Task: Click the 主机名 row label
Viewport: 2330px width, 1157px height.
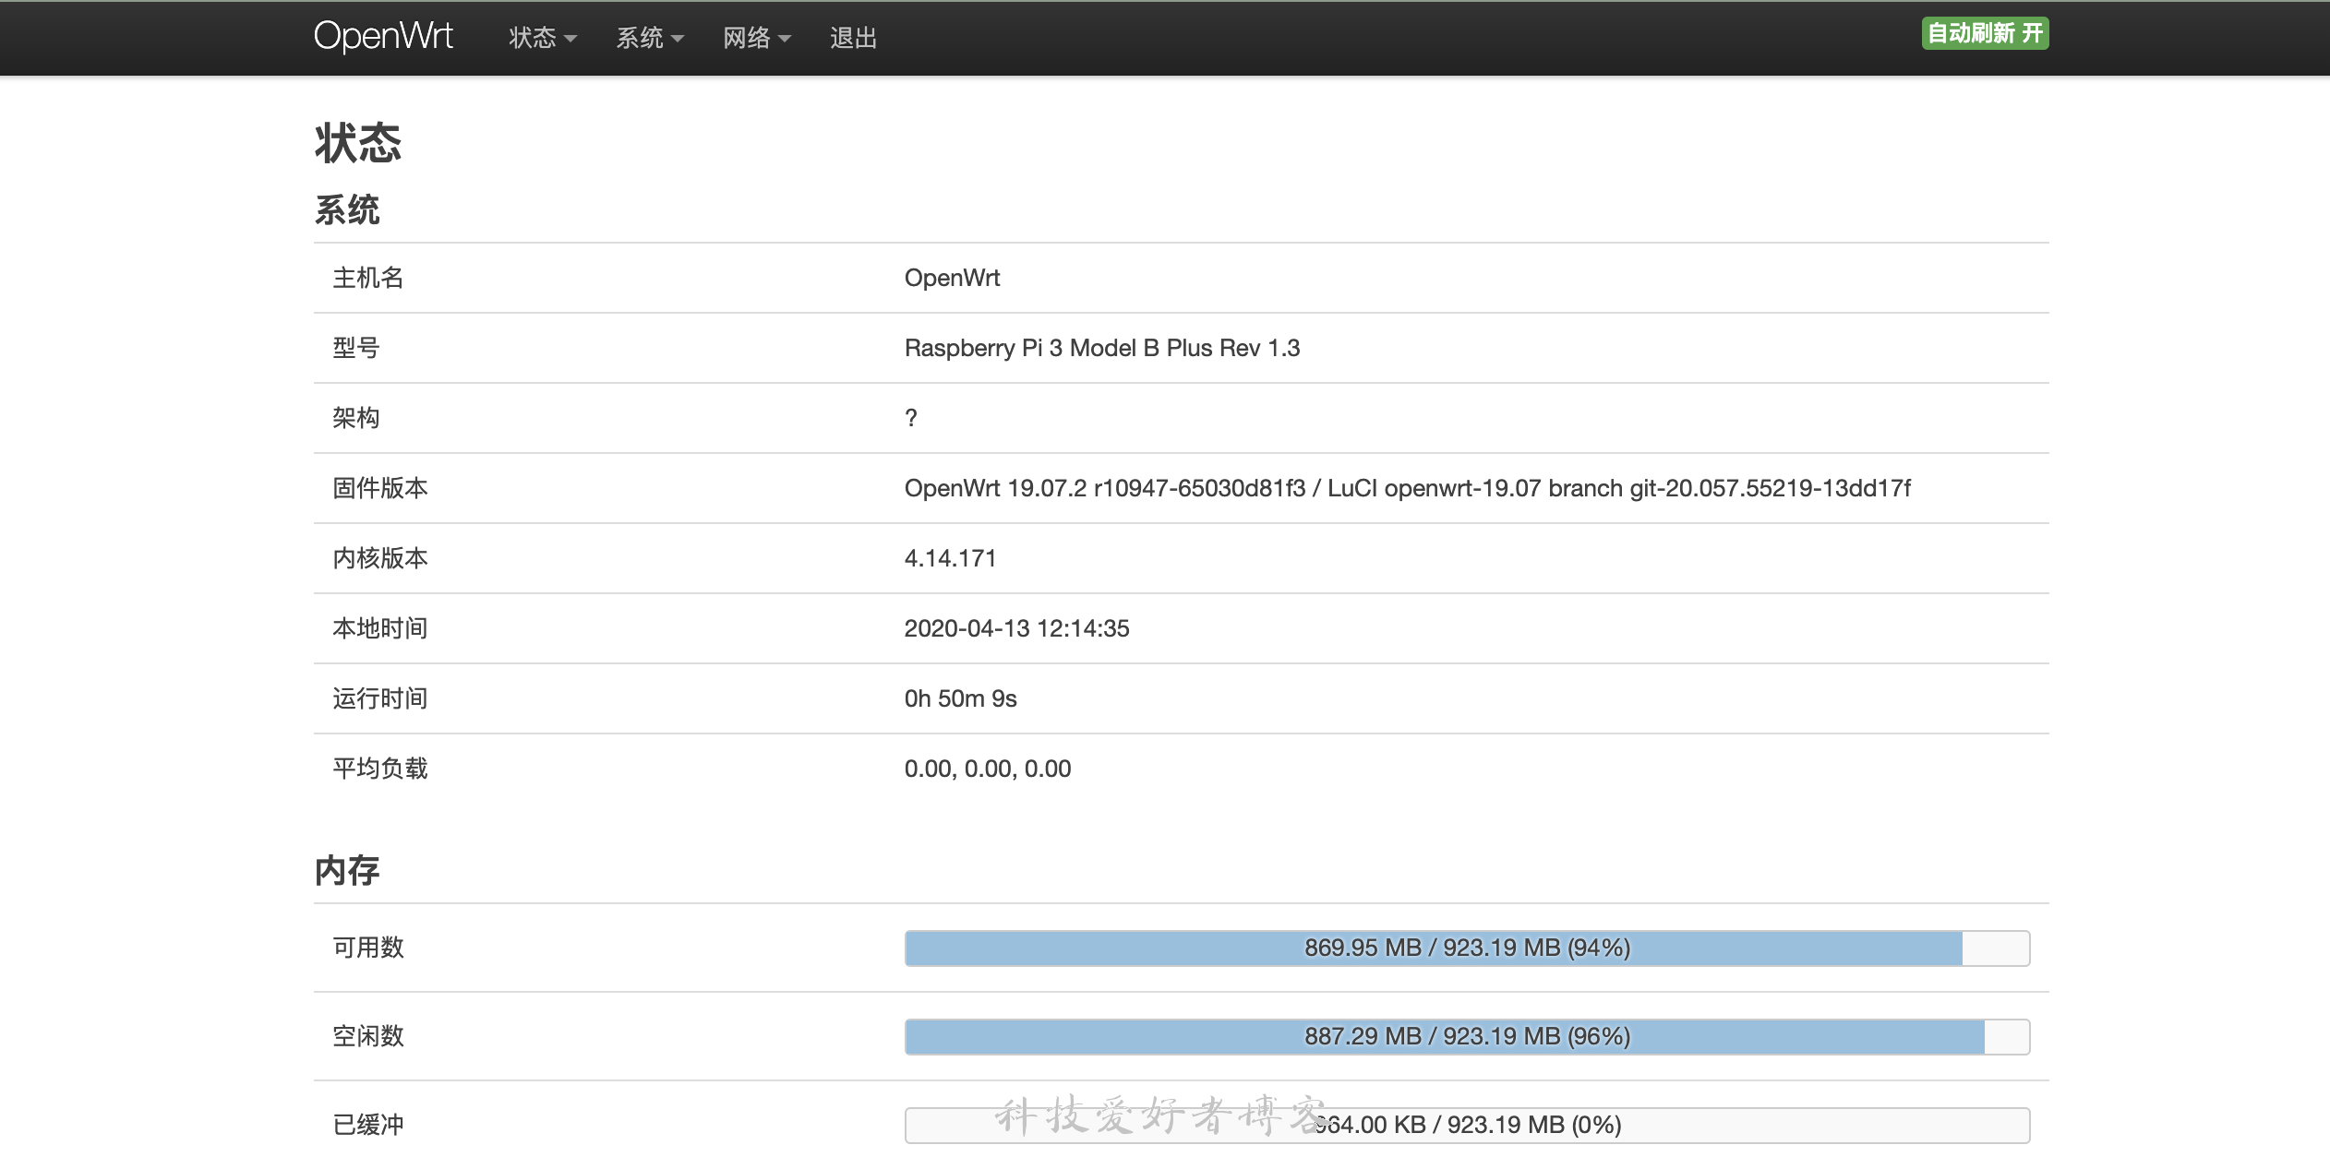Action: [368, 278]
